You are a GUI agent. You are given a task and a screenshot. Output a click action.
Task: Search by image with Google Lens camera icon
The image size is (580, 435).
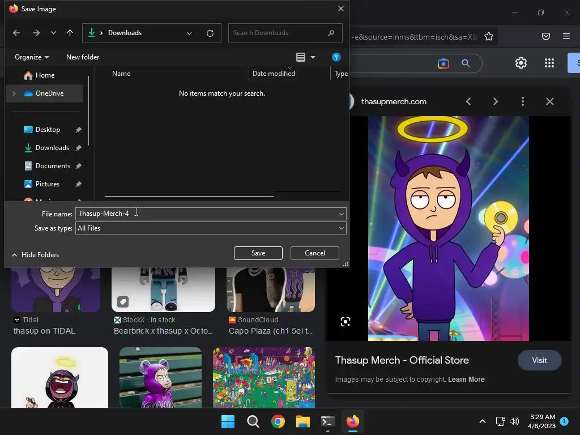click(x=443, y=63)
